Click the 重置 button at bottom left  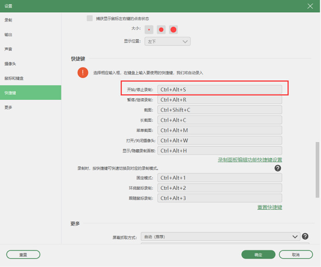tap(23, 255)
